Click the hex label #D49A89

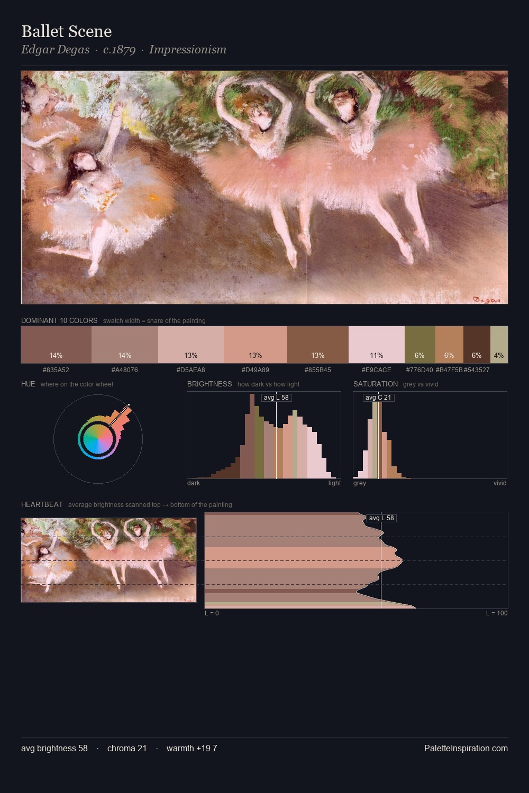pos(256,370)
